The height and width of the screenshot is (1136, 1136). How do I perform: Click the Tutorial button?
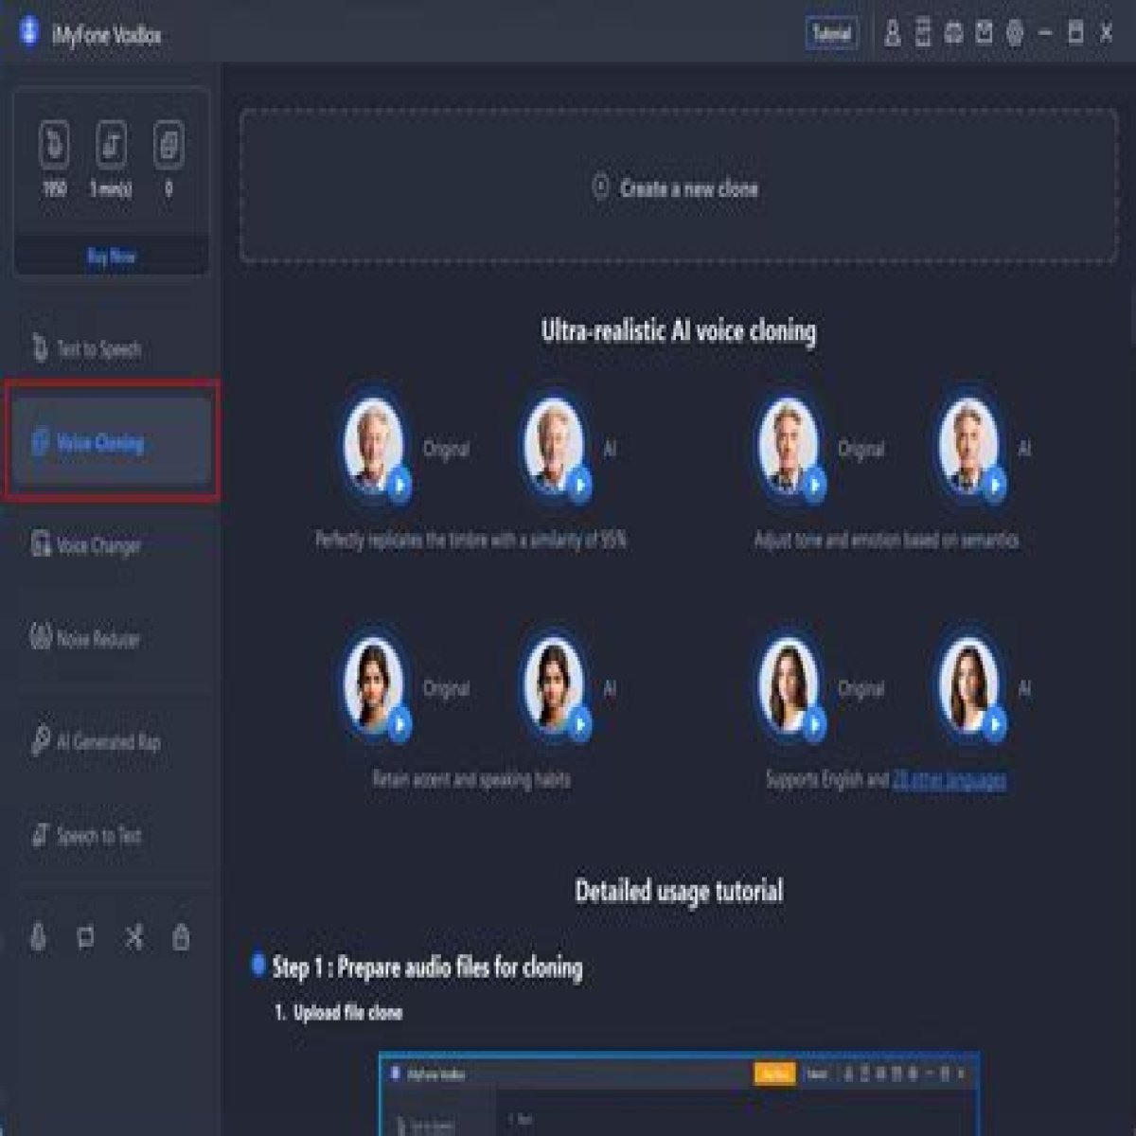(832, 34)
